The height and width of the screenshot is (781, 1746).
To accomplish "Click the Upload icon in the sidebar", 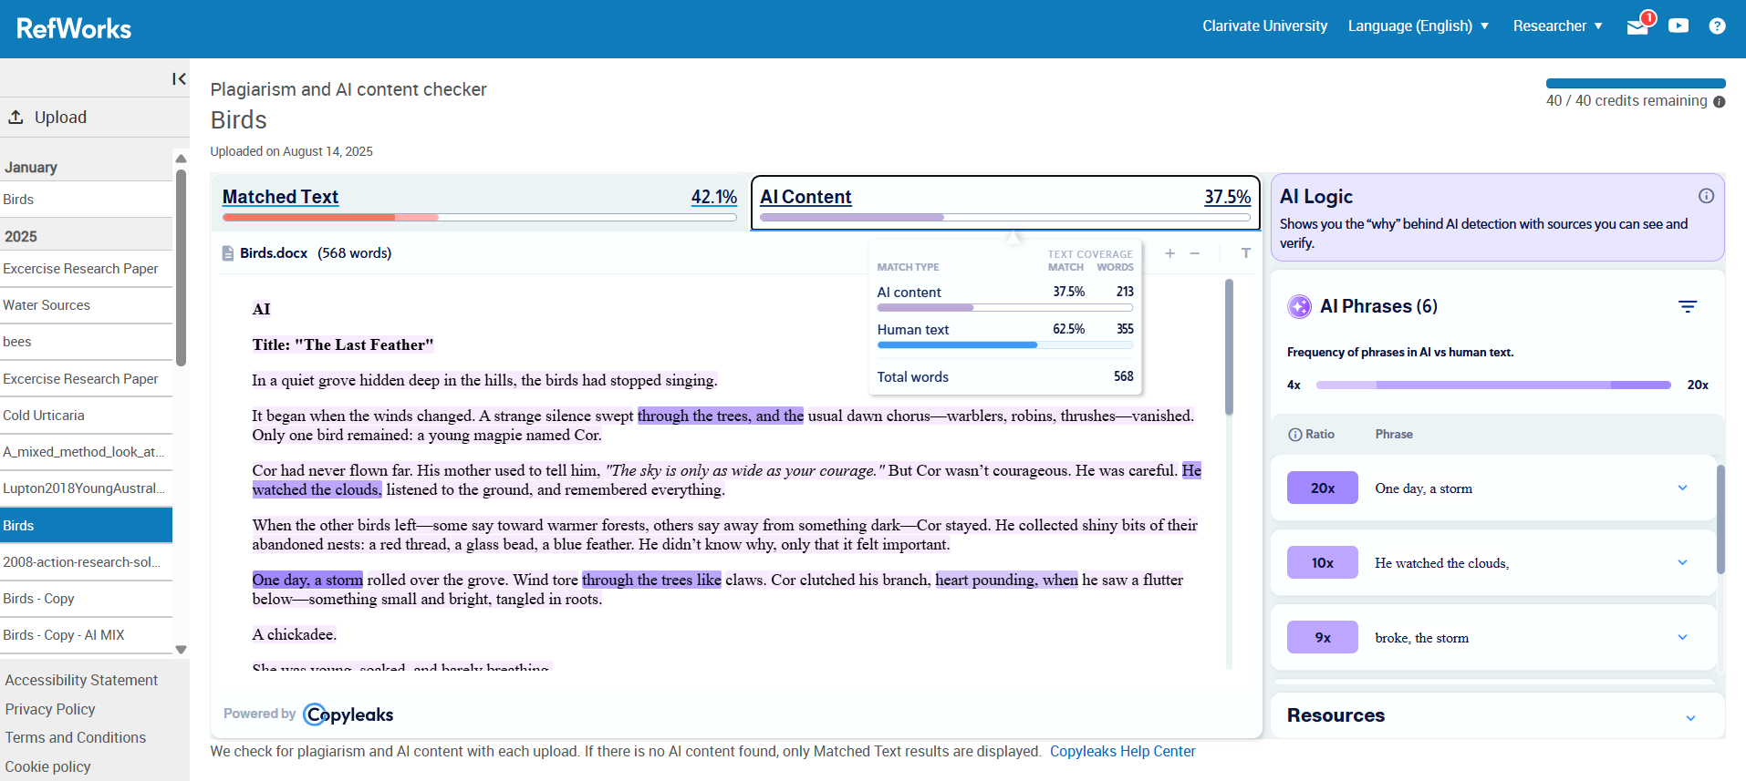I will (16, 117).
